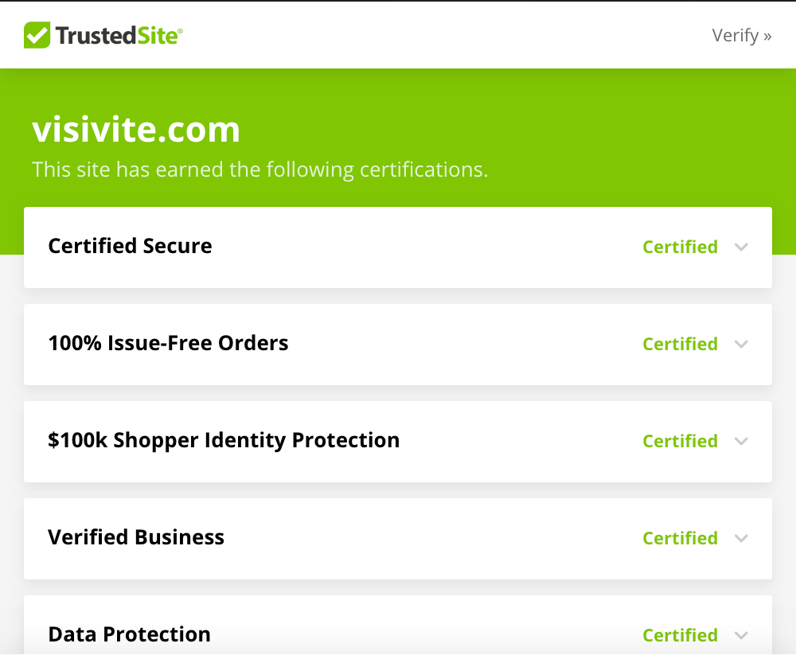
Task: Select the Certified Secure row title
Action: (x=130, y=246)
